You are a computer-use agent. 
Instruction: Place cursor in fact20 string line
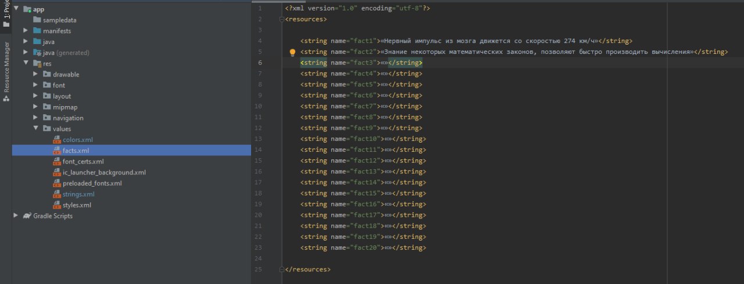[363, 248]
